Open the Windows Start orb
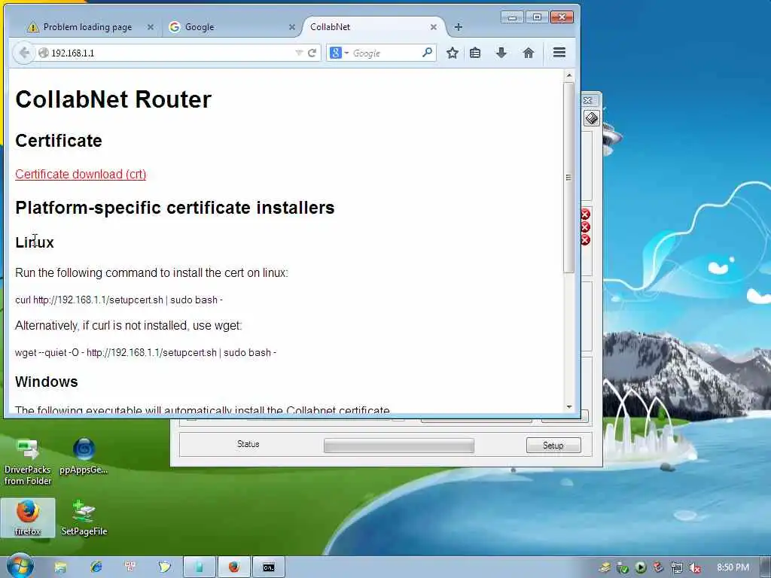Screen dimensions: 771x578 20,566
